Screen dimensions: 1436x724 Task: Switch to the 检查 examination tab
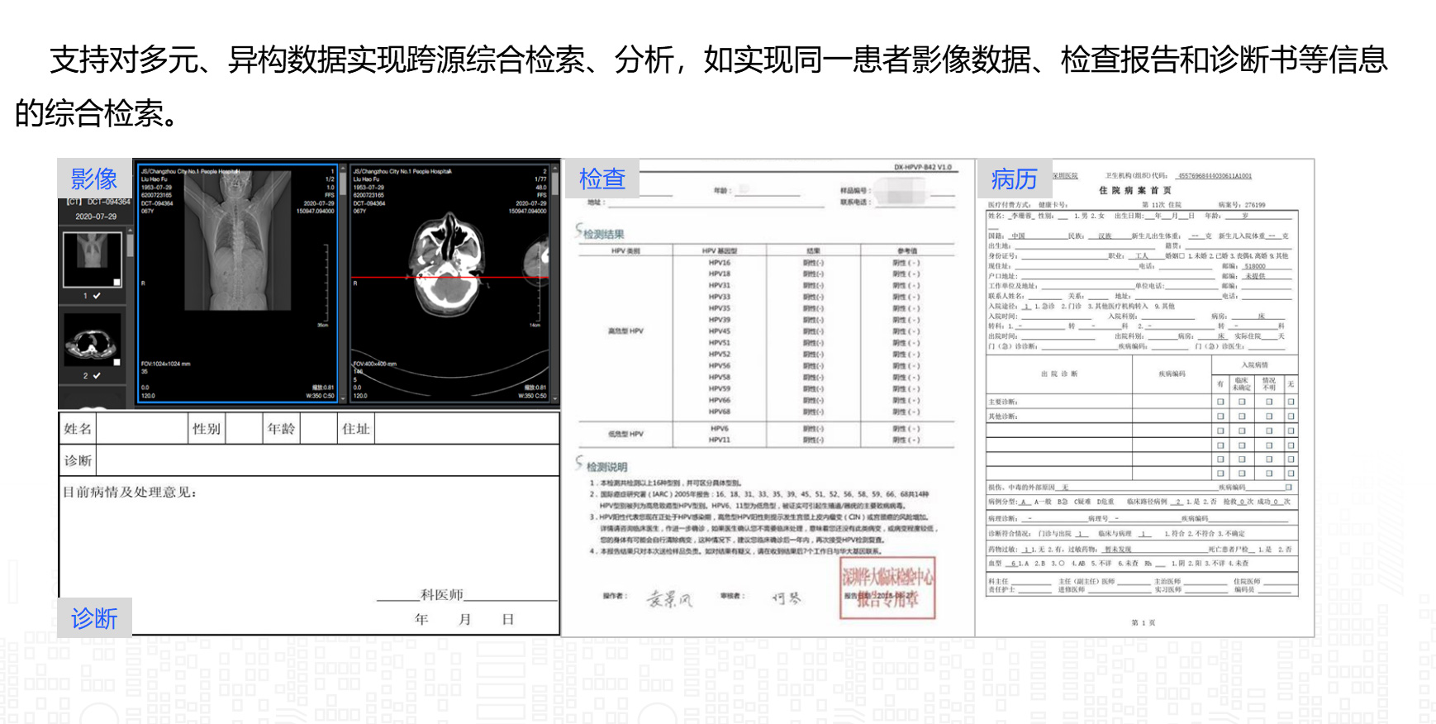[602, 179]
